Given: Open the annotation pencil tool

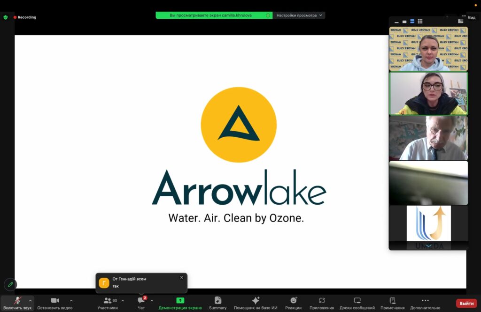Looking at the screenshot, I should point(10,284).
